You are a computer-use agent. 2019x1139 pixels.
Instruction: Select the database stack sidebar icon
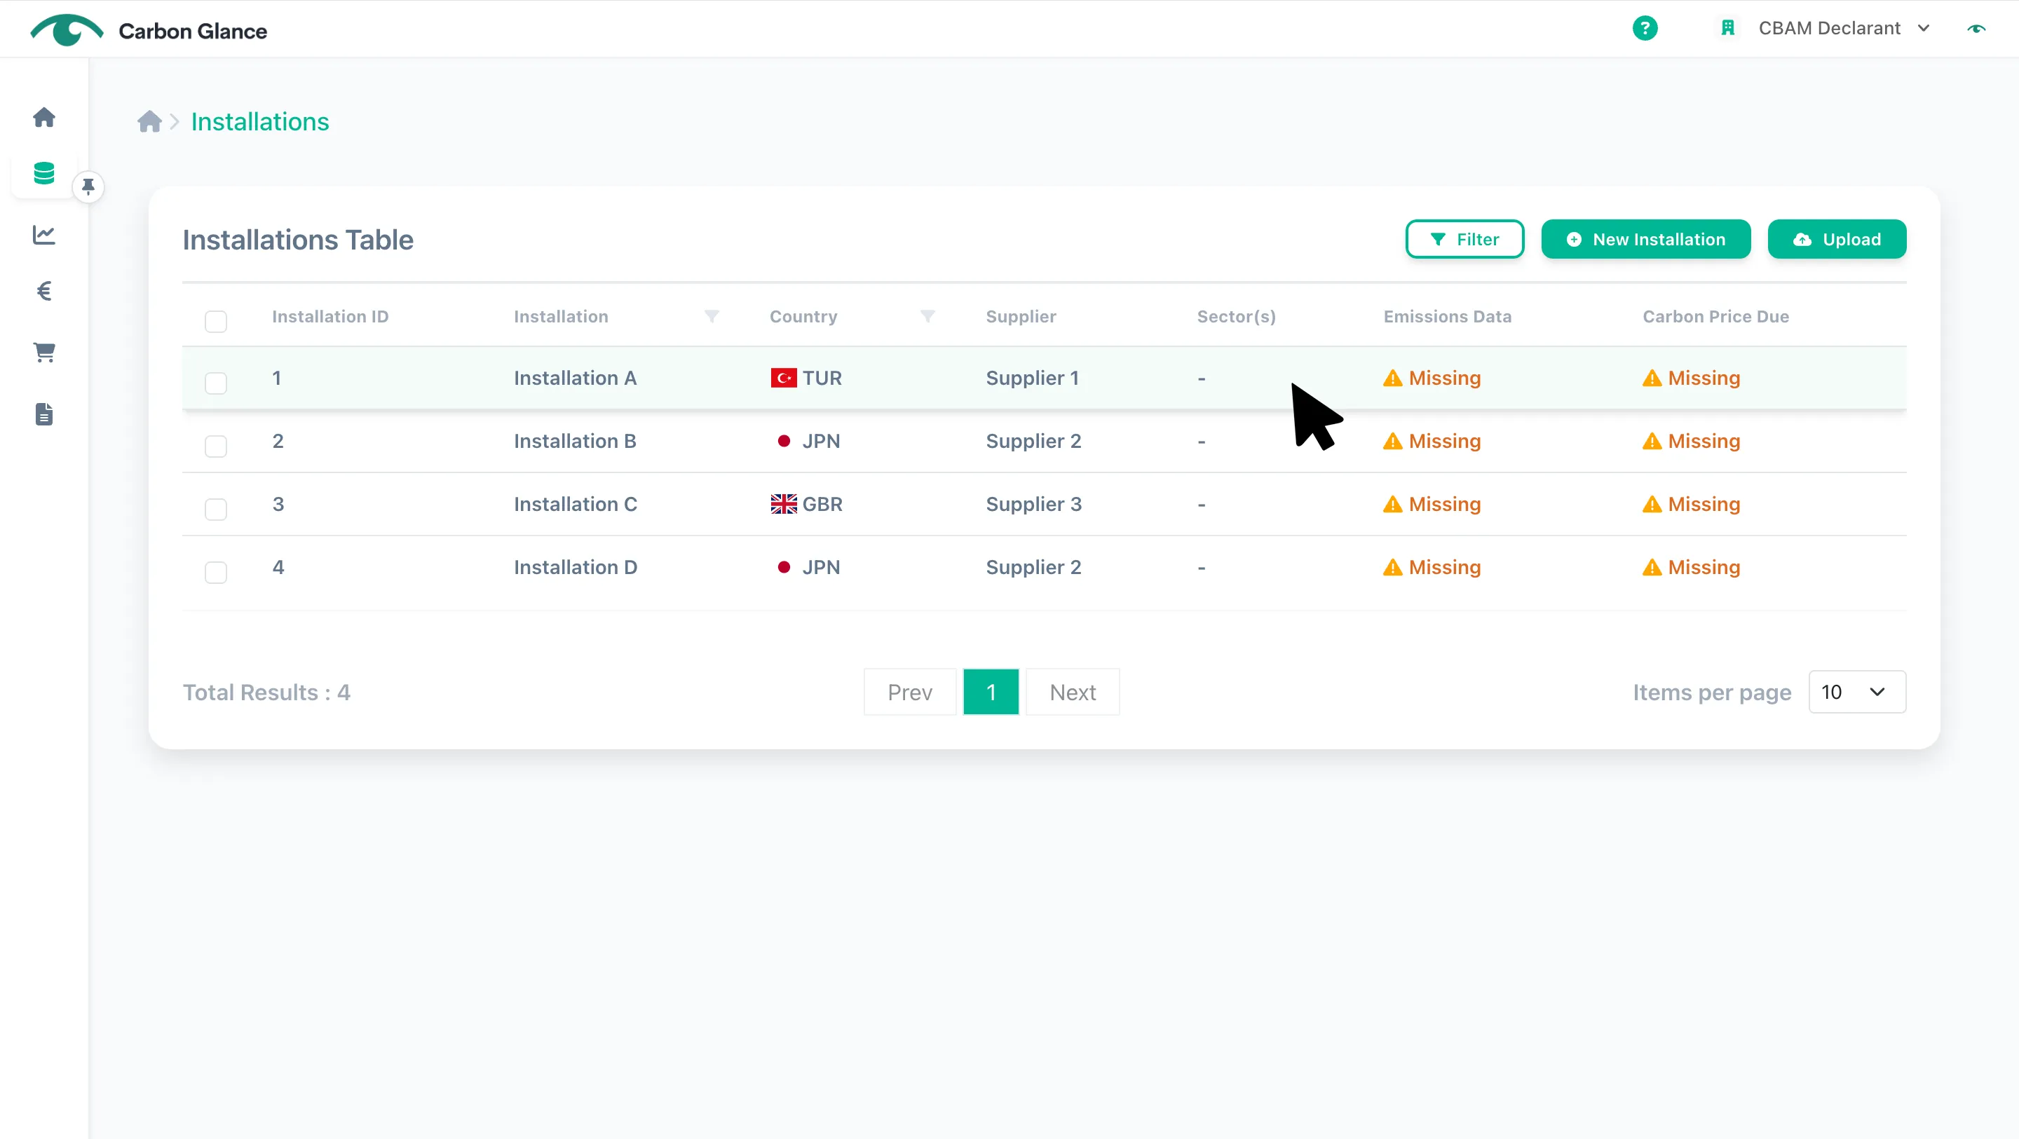pos(44,173)
